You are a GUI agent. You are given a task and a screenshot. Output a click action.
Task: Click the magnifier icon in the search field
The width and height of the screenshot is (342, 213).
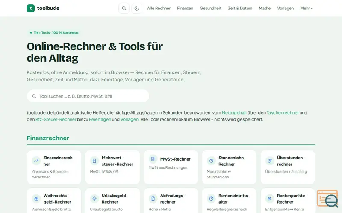pyautogui.click(x=34, y=96)
